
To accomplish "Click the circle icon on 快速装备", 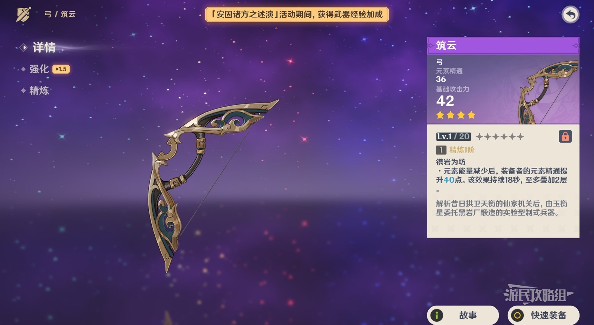I will [x=517, y=315].
